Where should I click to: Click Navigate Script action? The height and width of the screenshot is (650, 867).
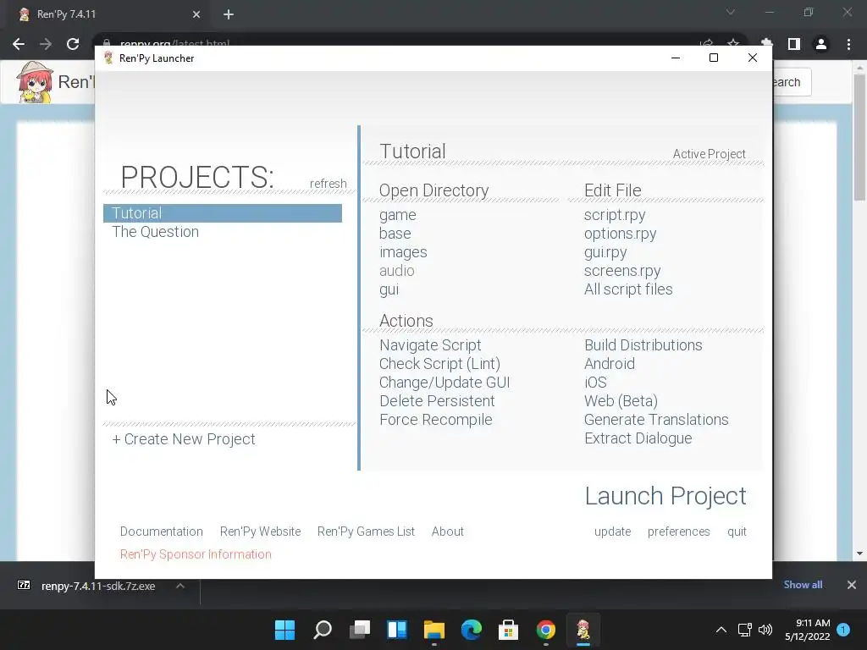click(x=430, y=345)
